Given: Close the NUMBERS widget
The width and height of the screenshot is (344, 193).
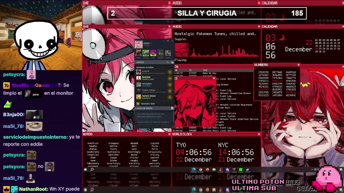Looking at the screenshot, I should point(298,65).
